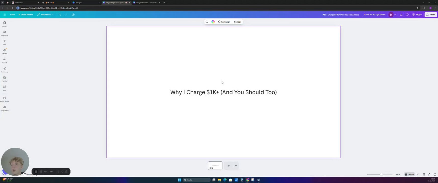Open the grid view icon
Image resolution: width=438 pixels, height=183 pixels.
[424, 174]
